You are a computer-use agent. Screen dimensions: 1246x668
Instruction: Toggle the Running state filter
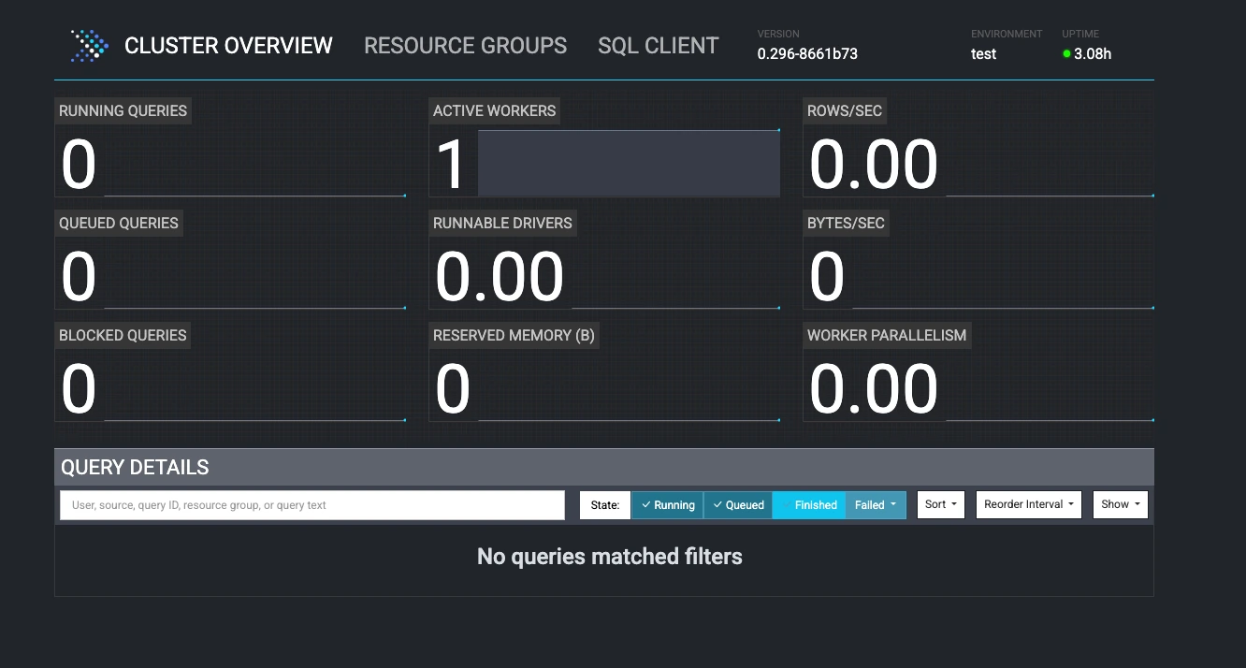pos(667,505)
